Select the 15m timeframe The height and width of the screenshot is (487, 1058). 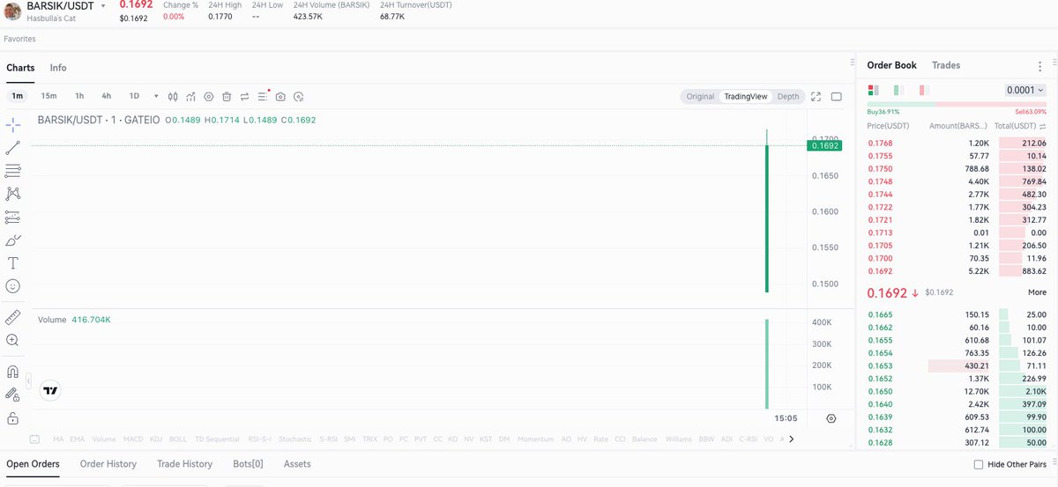(x=48, y=96)
